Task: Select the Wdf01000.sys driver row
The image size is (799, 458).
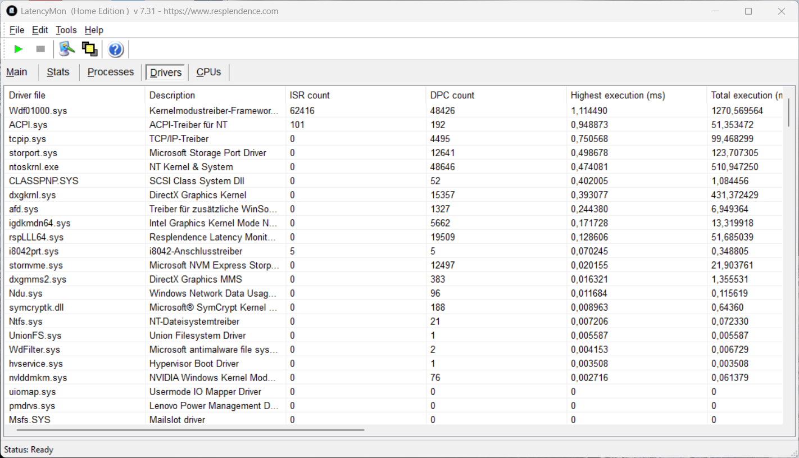Action: tap(38, 111)
